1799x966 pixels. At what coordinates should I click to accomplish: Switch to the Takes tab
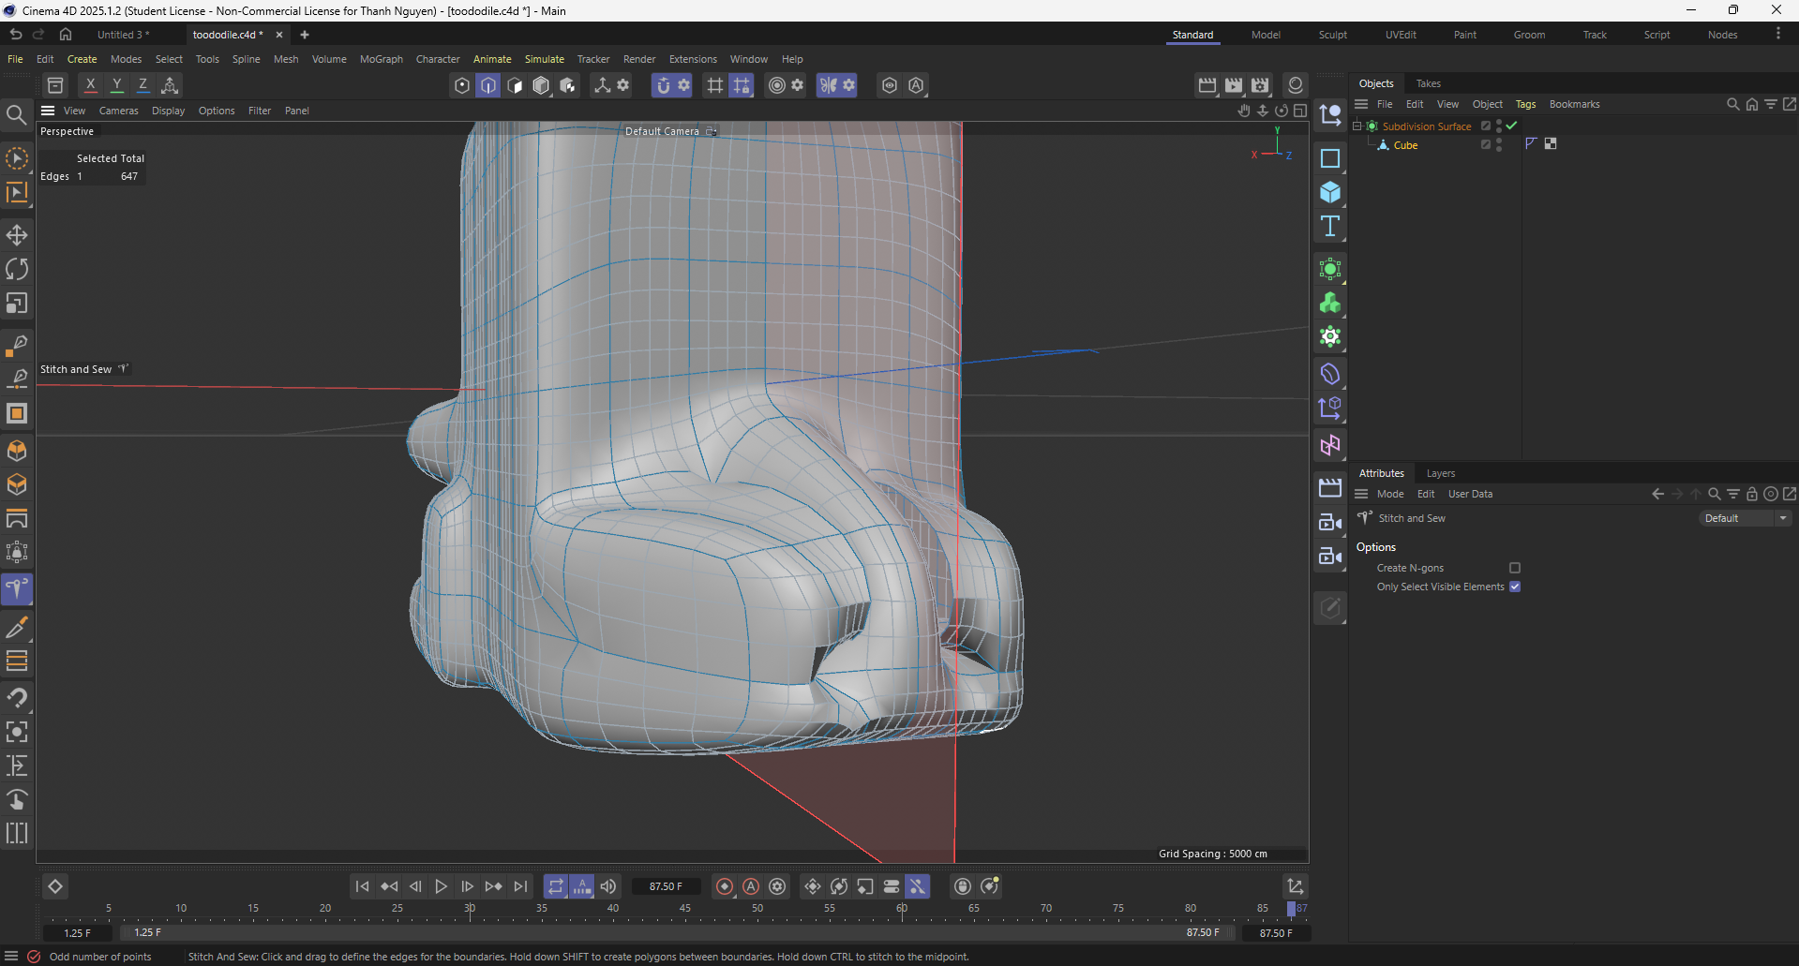(1427, 82)
